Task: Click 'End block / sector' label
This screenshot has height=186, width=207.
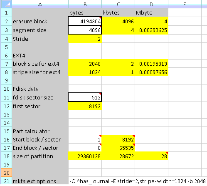Action: tap(40, 148)
